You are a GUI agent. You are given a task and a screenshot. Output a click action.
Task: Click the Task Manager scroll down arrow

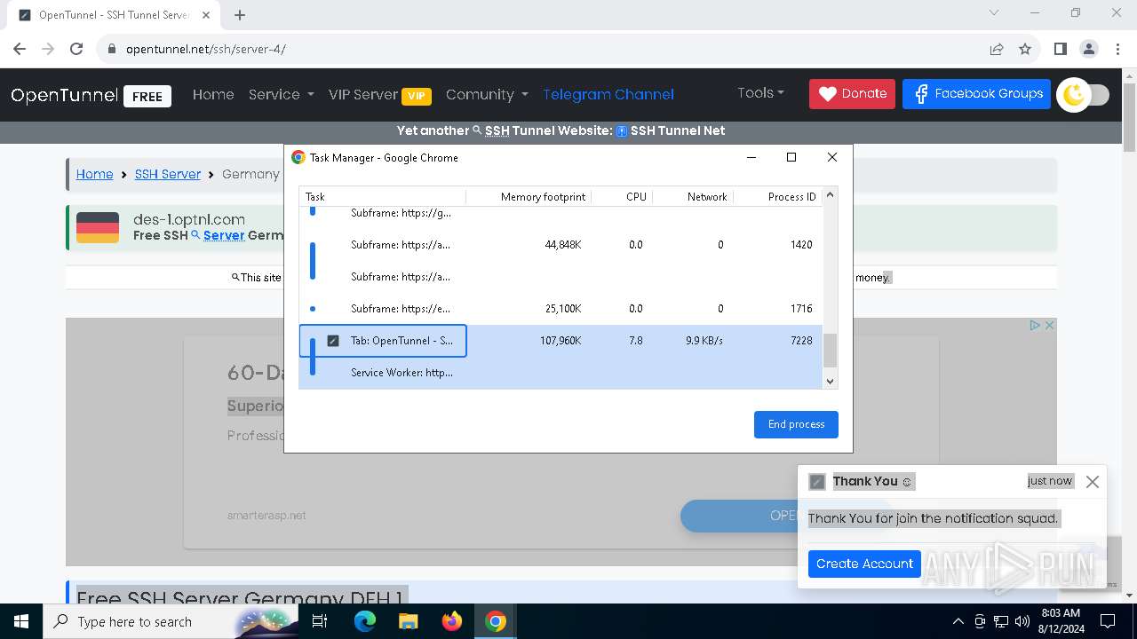(831, 382)
